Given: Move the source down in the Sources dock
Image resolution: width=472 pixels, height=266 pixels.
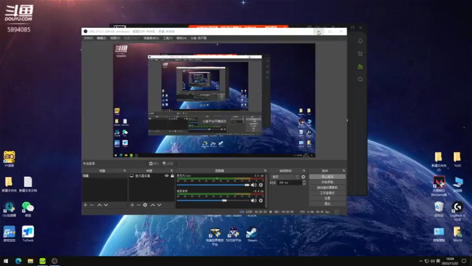Looking at the screenshot, I should click(159, 205).
